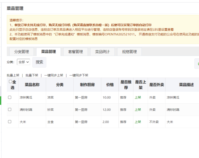Click 第一厨房 in the 凉拌黄瓜 row

[x=81, y=97]
